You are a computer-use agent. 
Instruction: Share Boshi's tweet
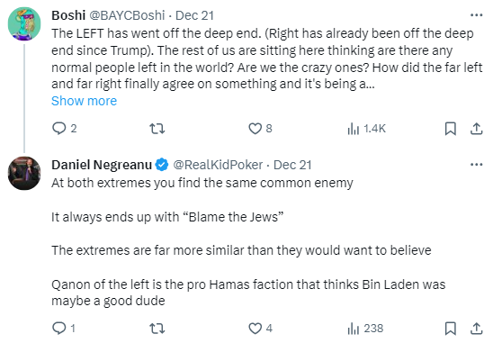coord(476,129)
